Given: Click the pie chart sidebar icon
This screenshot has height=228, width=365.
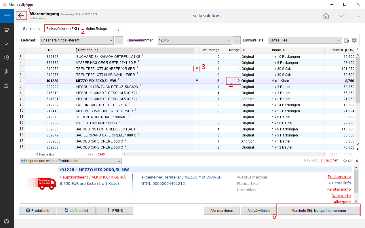Looking at the screenshot, I should pyautogui.click(x=7, y=58).
